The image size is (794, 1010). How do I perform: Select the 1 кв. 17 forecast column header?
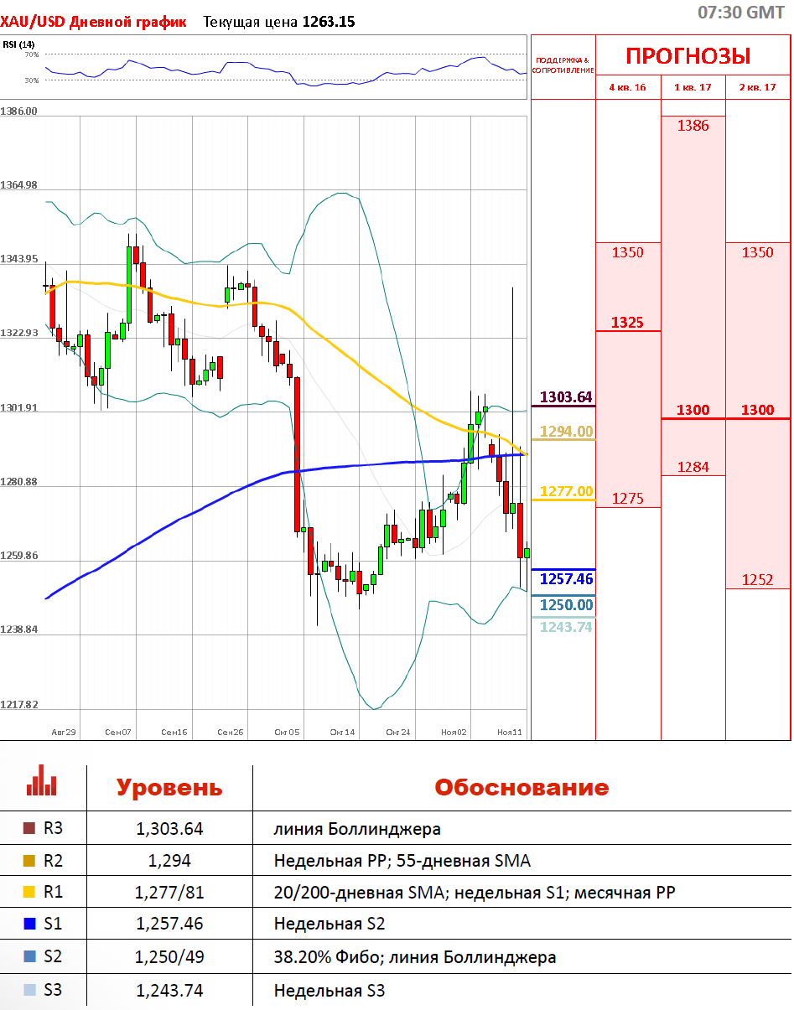693,87
